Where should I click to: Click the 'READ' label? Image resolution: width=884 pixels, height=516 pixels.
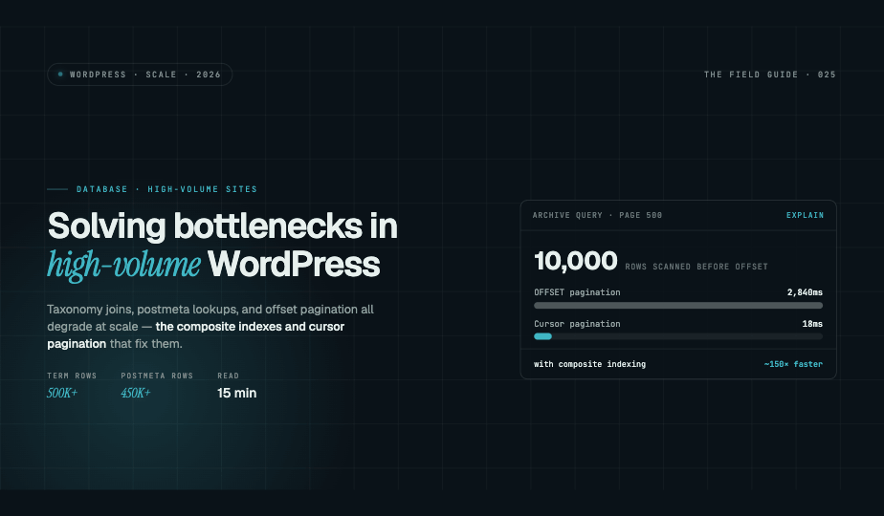pyautogui.click(x=229, y=376)
